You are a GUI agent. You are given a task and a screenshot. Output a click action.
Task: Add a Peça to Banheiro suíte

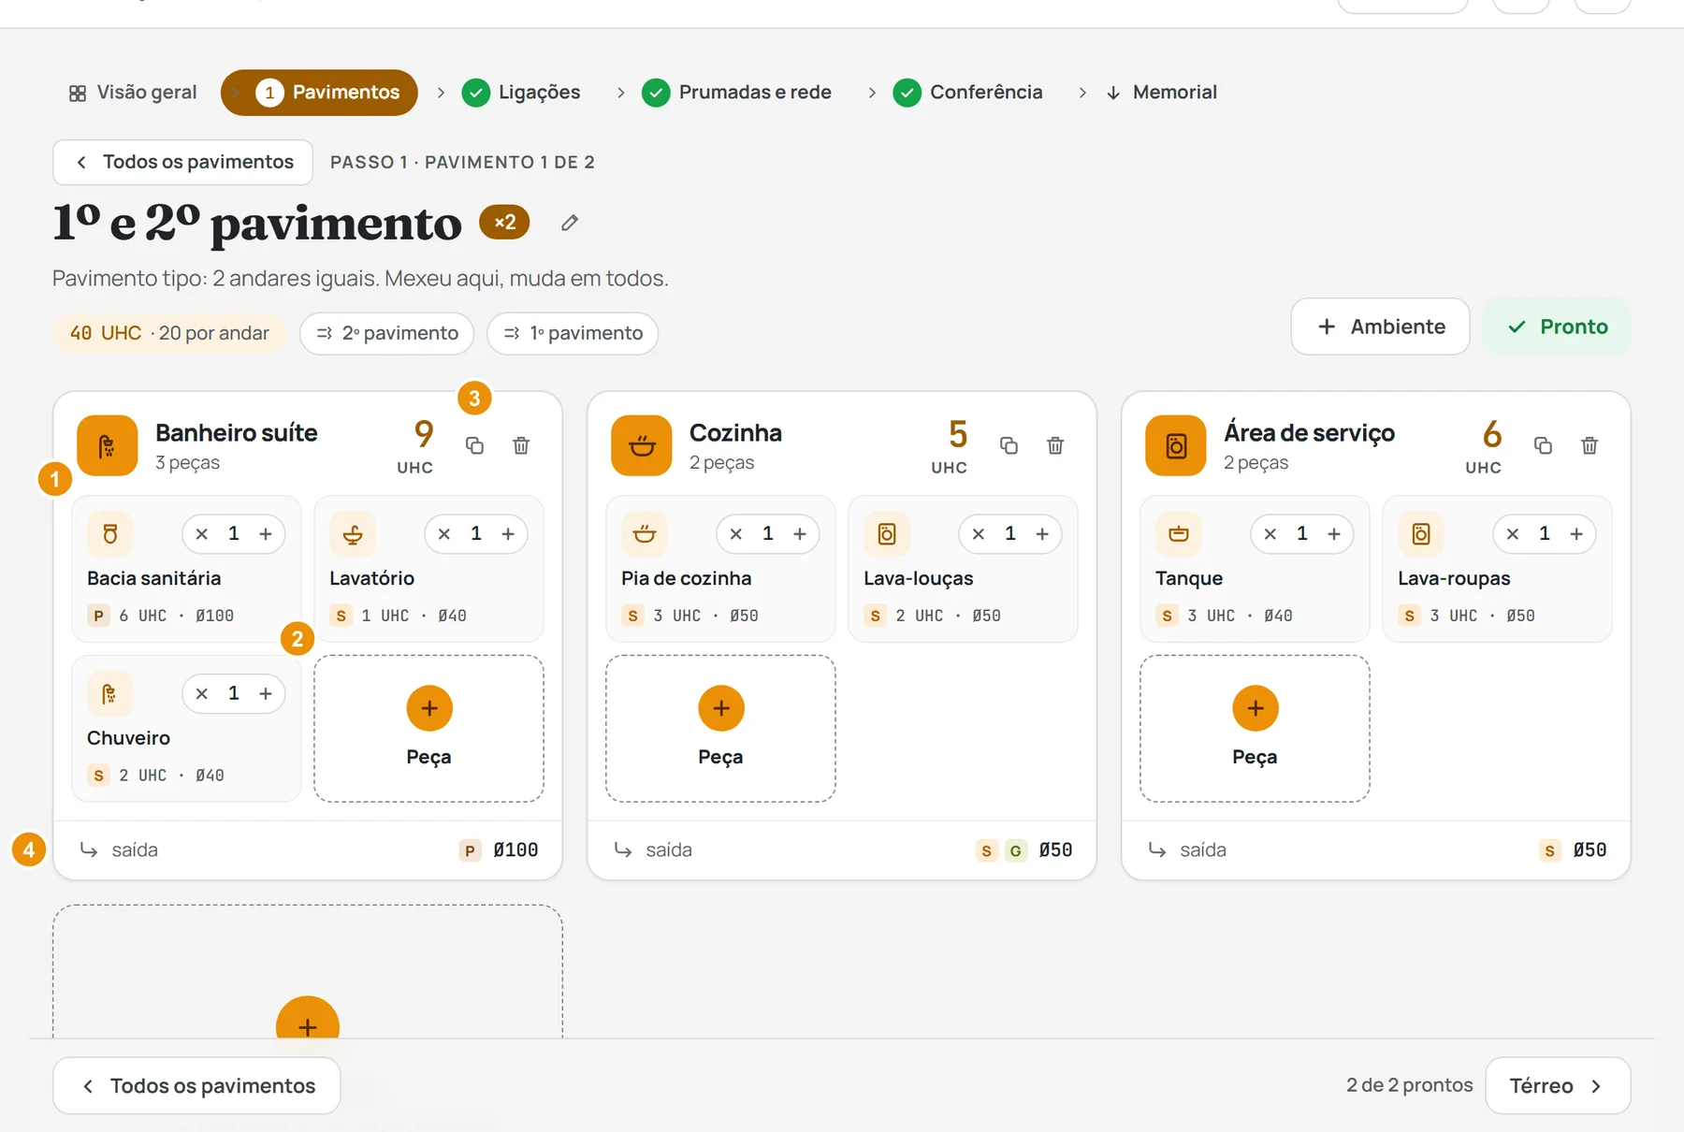[x=429, y=729]
